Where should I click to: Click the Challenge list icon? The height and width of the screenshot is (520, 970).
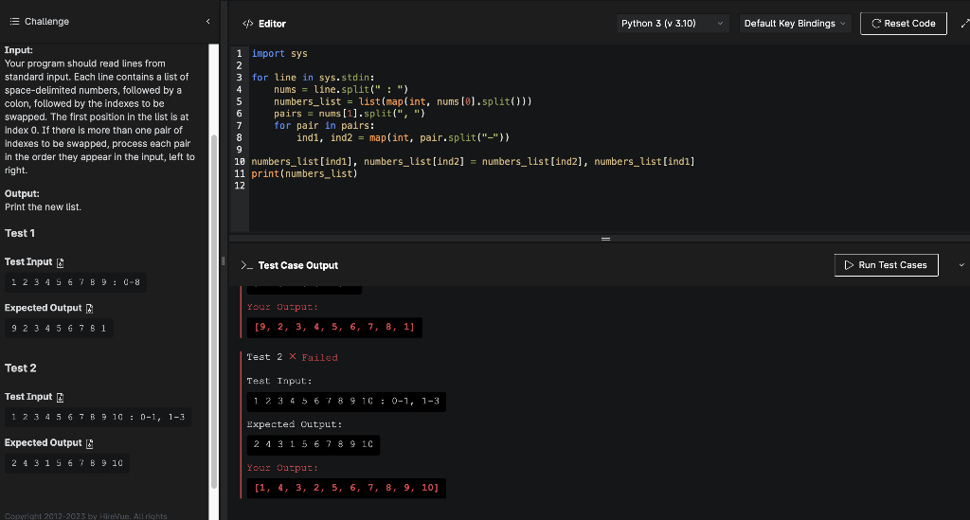pyautogui.click(x=14, y=22)
